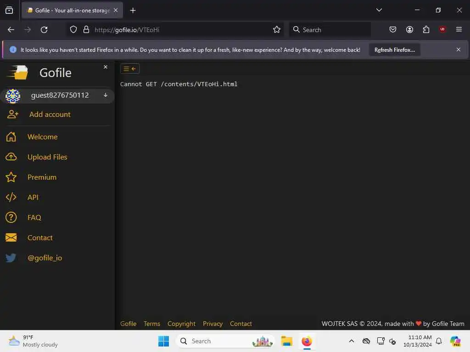Toggle the sidebar collapse menu button

(130, 69)
